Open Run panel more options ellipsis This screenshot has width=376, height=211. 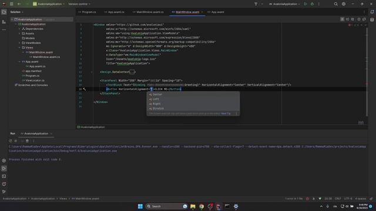(x=33, y=141)
